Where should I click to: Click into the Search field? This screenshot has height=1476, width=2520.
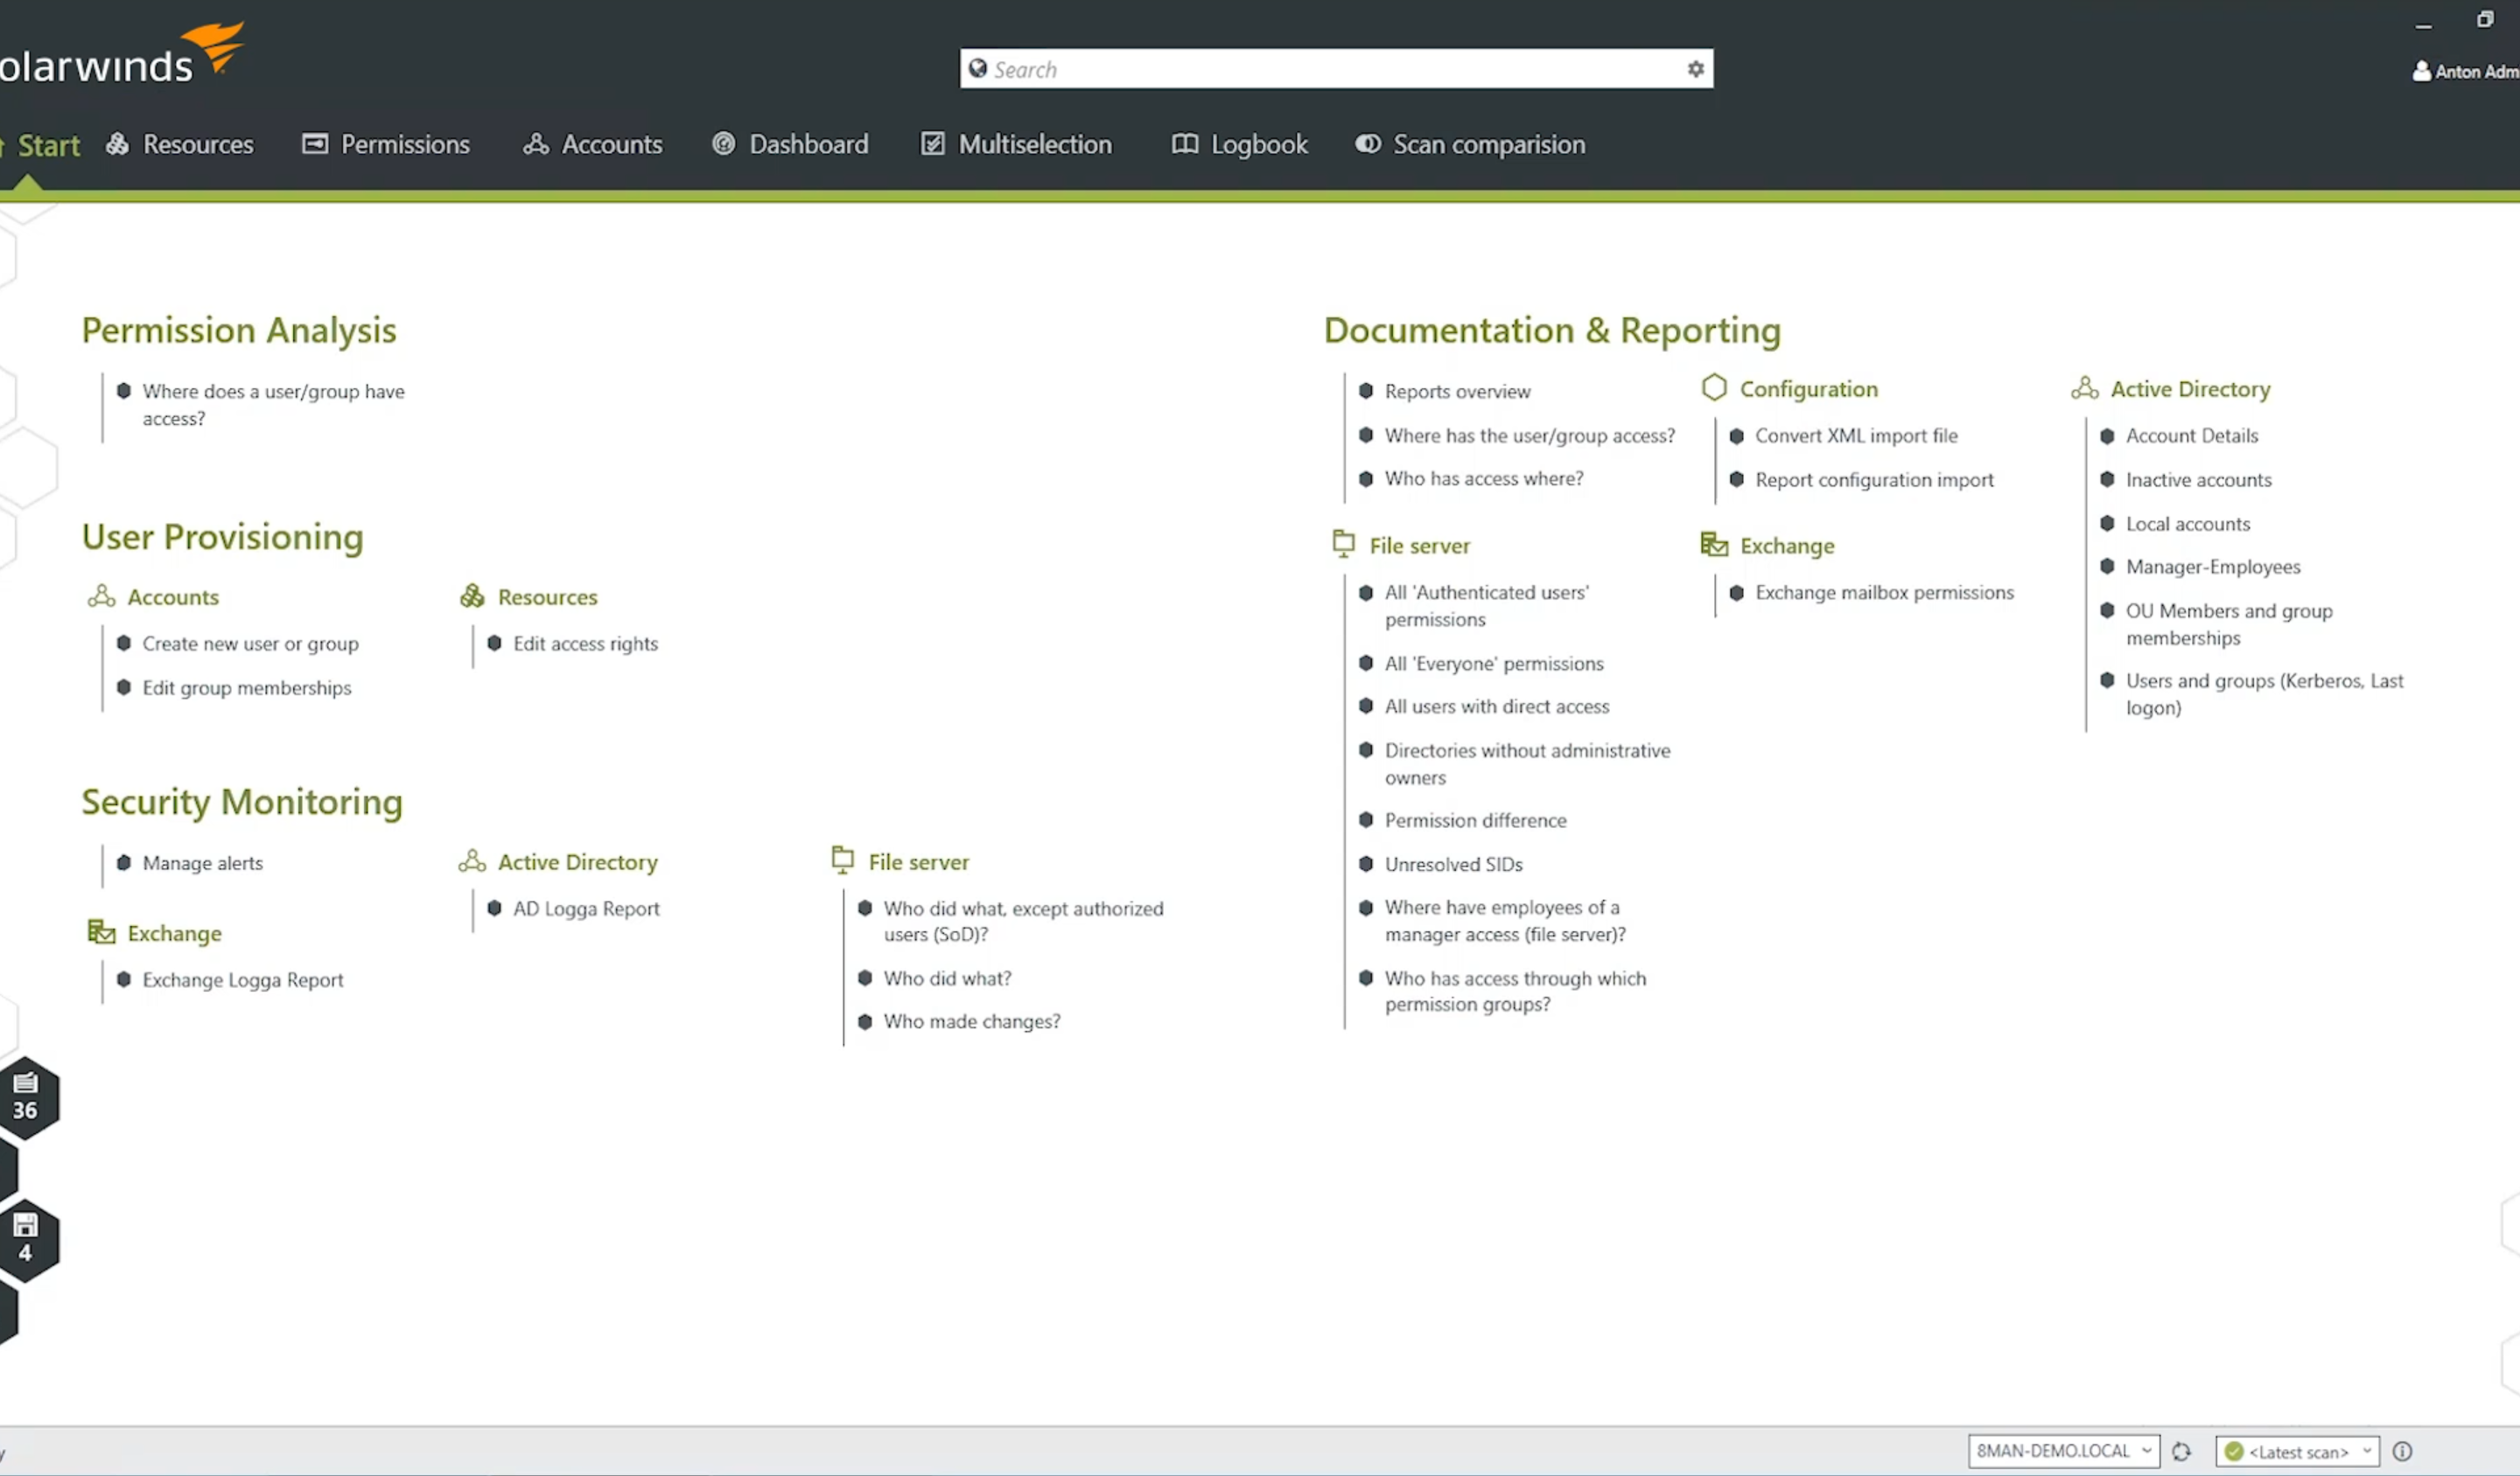[1336, 69]
